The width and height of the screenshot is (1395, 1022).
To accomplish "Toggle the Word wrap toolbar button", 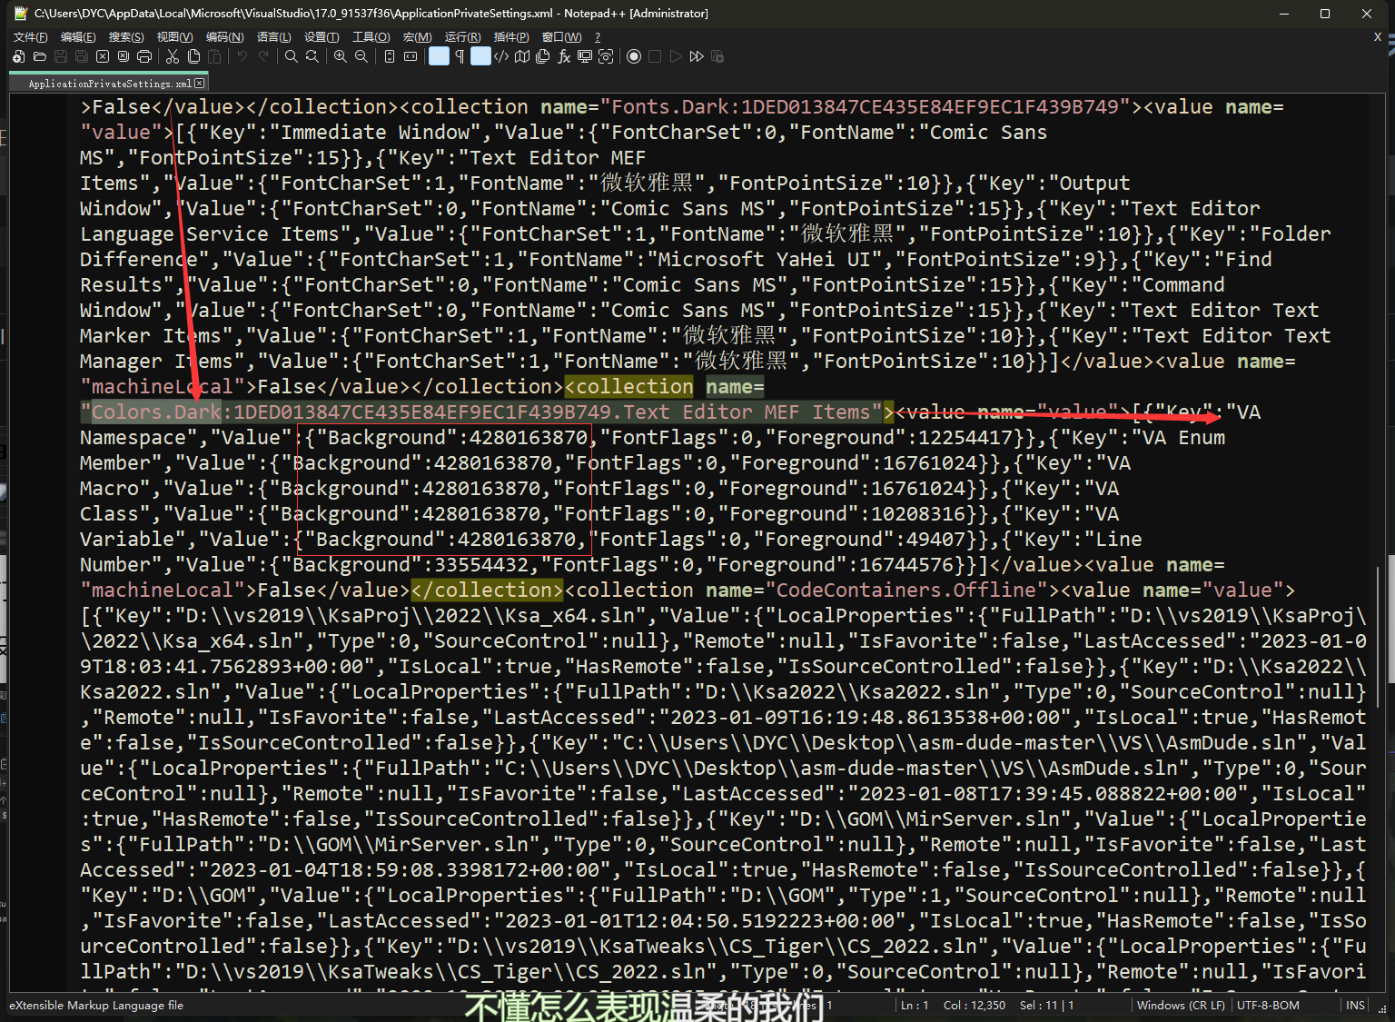I will click(x=439, y=56).
